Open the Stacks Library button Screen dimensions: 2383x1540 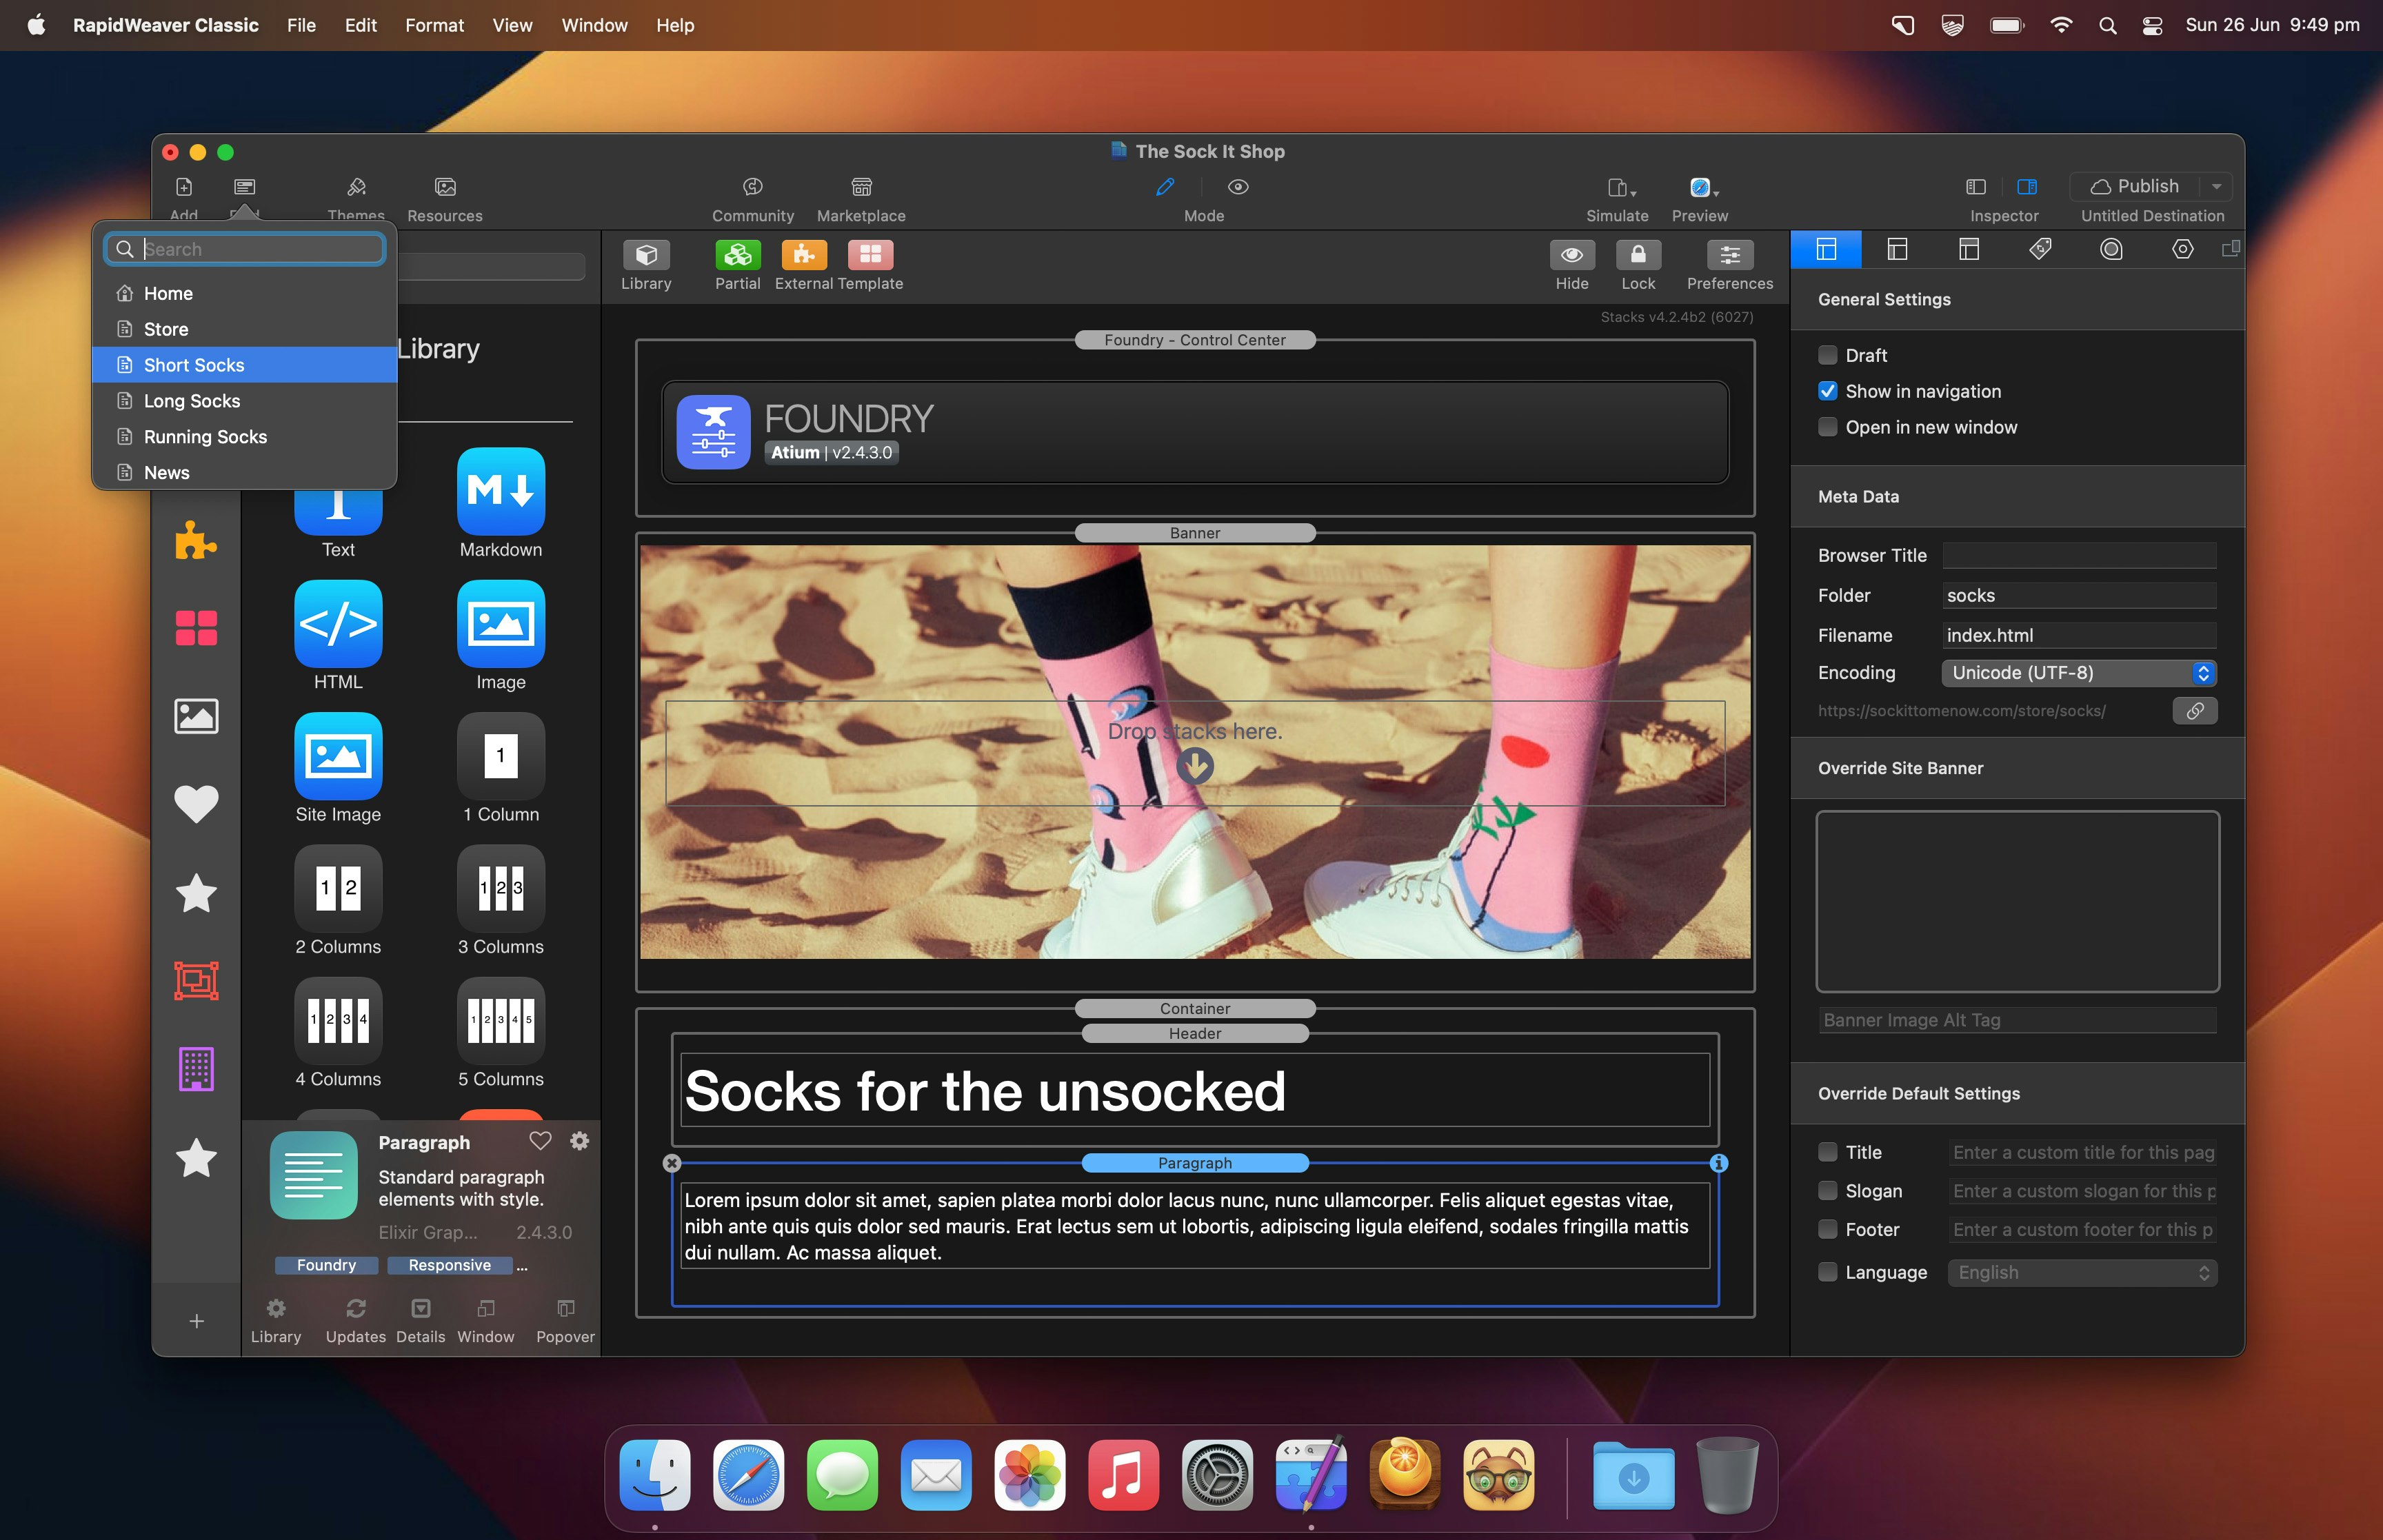coord(646,255)
